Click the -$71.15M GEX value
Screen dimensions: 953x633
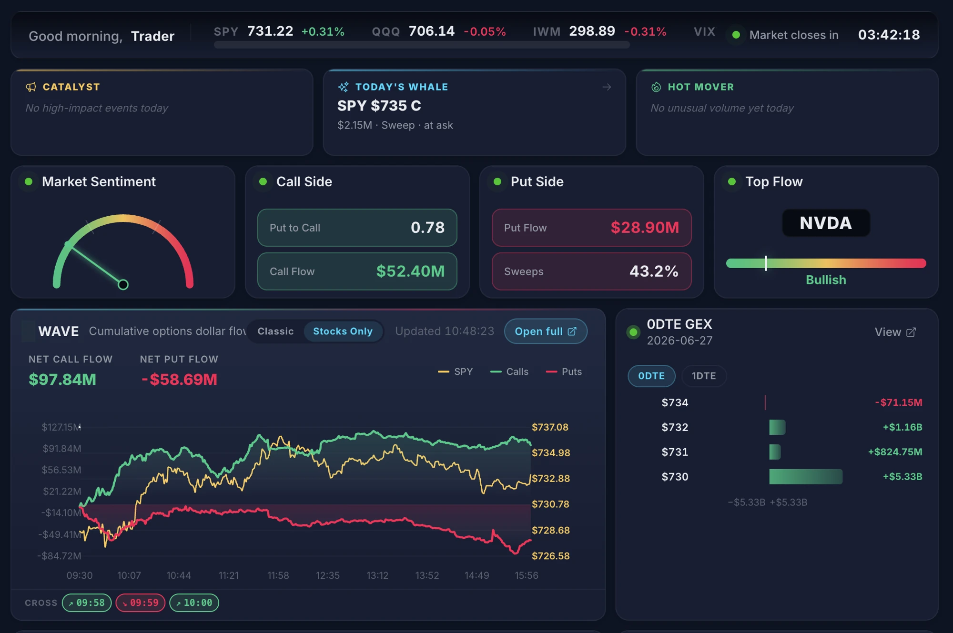coord(898,402)
